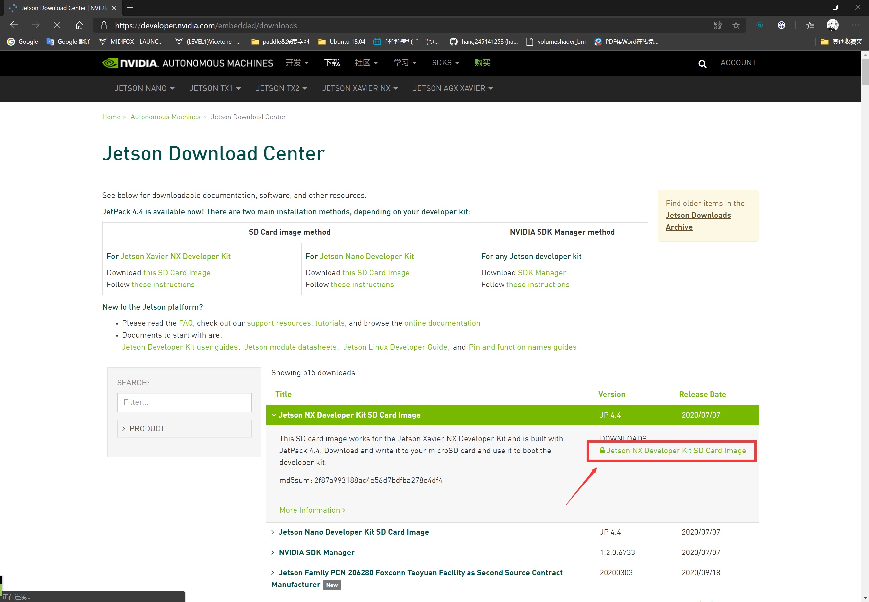Click the favorite star icon in address bar
This screenshot has height=602, width=869.
tap(736, 25)
